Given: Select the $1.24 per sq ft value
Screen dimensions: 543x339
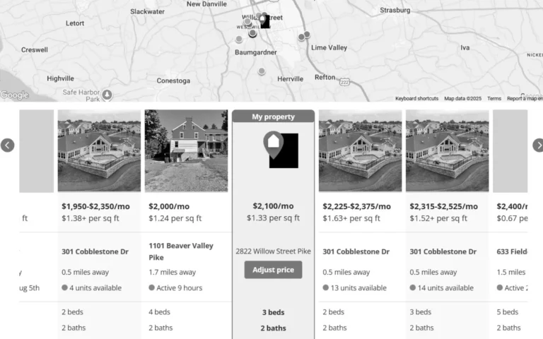Looking at the screenshot, I should coord(175,218).
